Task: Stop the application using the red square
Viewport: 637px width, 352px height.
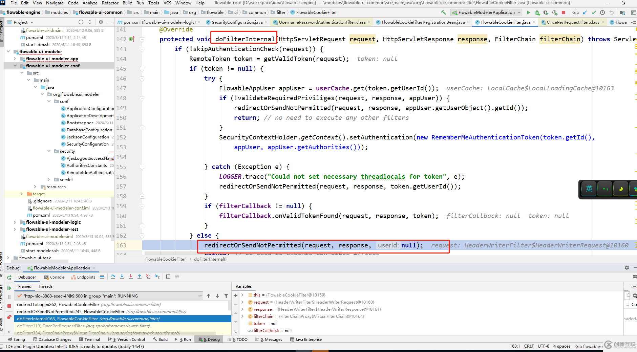Action: 563,13
